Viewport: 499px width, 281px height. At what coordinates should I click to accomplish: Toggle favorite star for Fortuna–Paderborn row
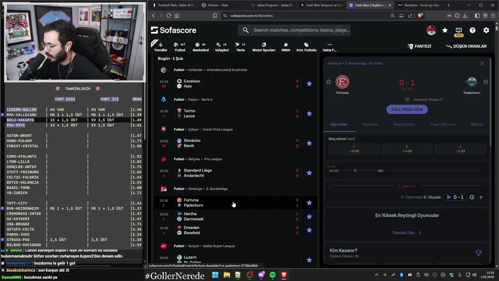pyautogui.click(x=309, y=203)
